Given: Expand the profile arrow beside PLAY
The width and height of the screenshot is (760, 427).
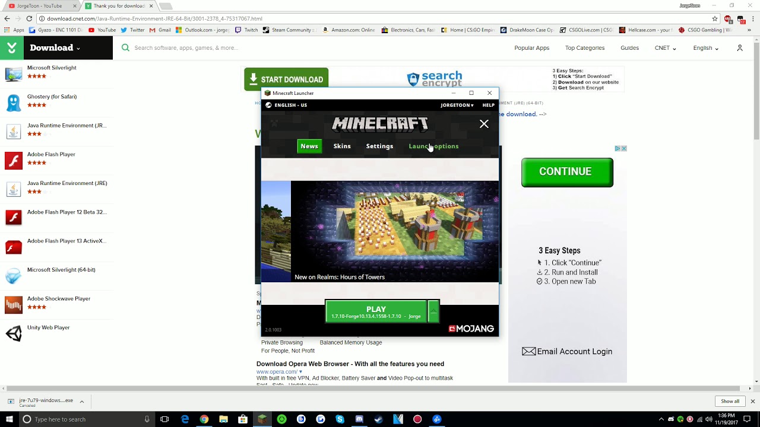Looking at the screenshot, I should coord(433,311).
